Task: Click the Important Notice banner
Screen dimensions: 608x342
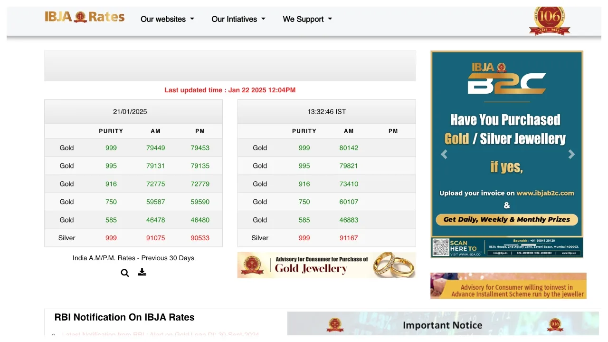Action: click(443, 325)
